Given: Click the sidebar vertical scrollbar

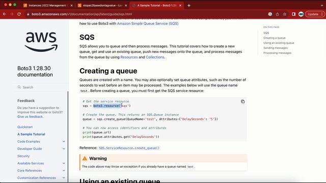Looking at the screenshot, I should (x=68, y=137).
